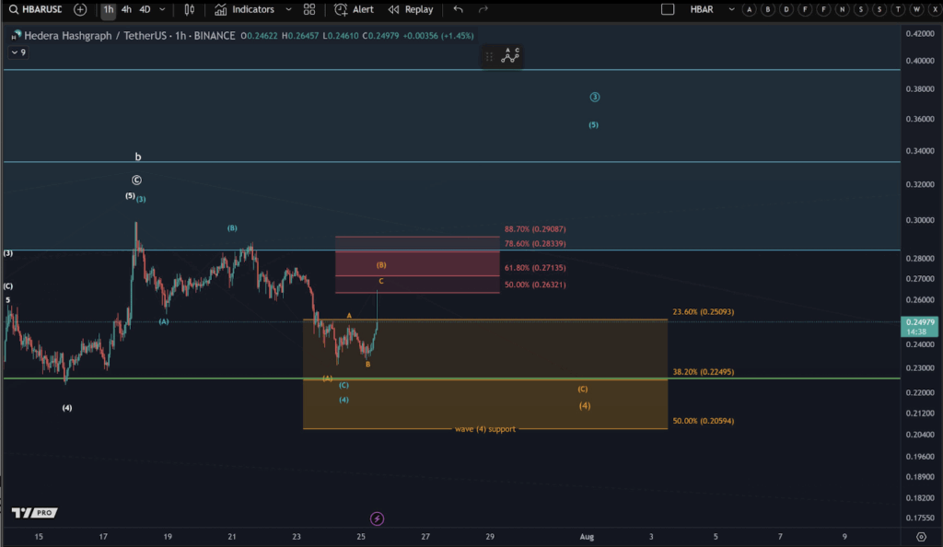The height and width of the screenshot is (547, 943).
Task: Expand the timeframe interval dropdown
Action: tap(162, 9)
